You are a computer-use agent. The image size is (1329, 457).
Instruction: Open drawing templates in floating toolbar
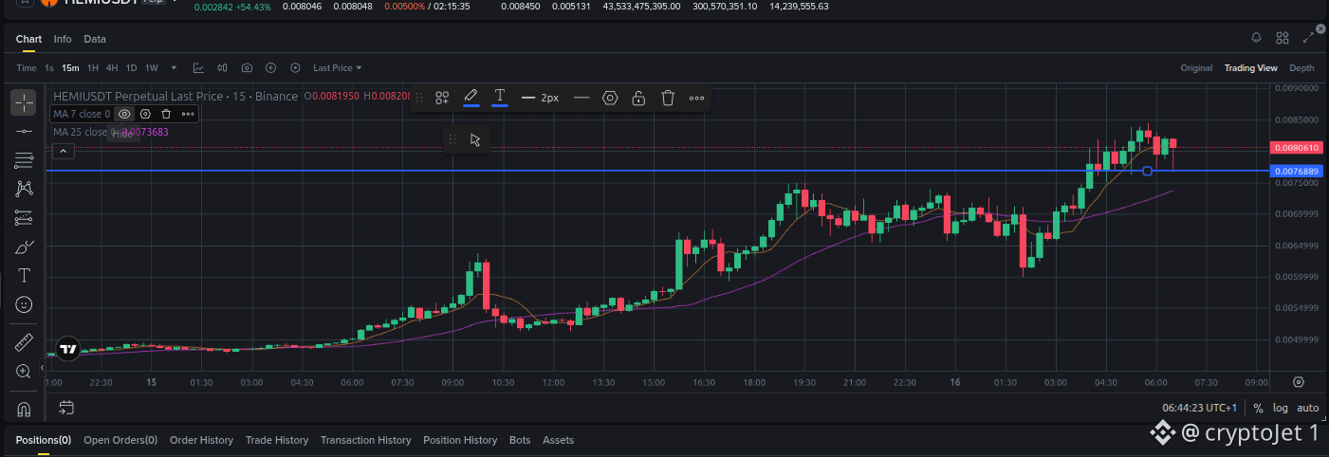[x=442, y=98]
